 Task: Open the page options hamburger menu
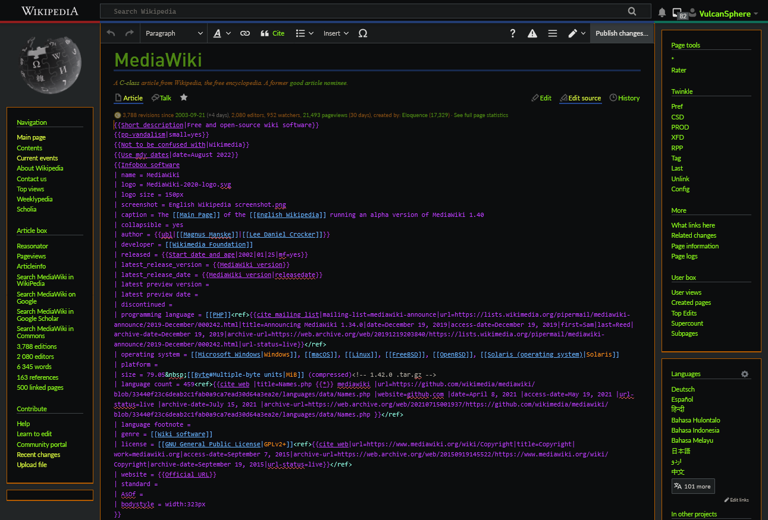553,33
